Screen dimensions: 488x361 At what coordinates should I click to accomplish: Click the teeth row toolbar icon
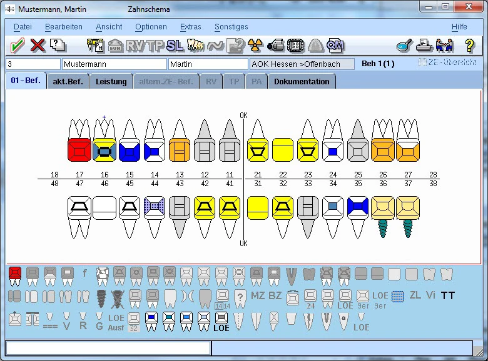pyautogui.click(x=195, y=46)
